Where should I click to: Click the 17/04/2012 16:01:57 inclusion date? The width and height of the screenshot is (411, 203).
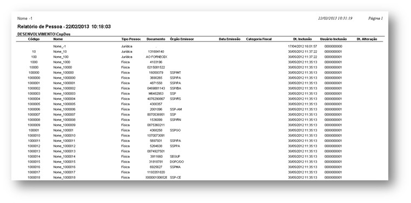(302, 46)
